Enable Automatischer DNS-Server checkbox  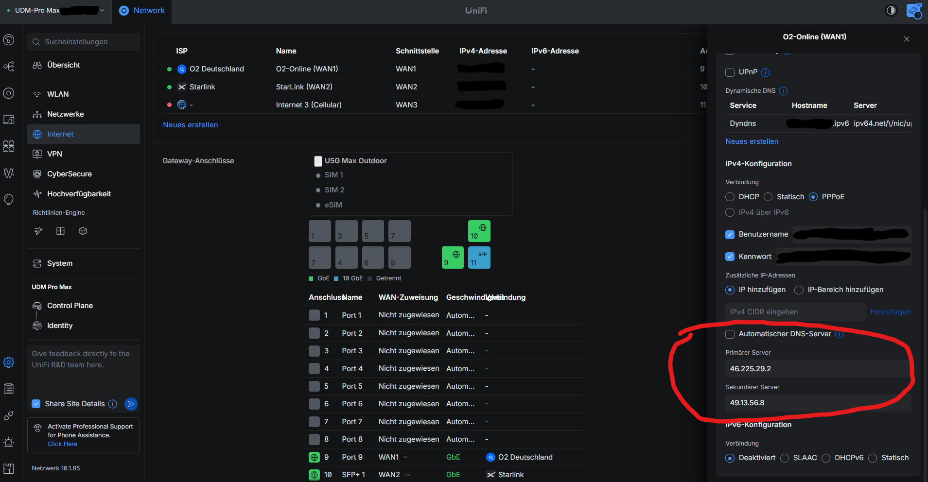(x=730, y=334)
